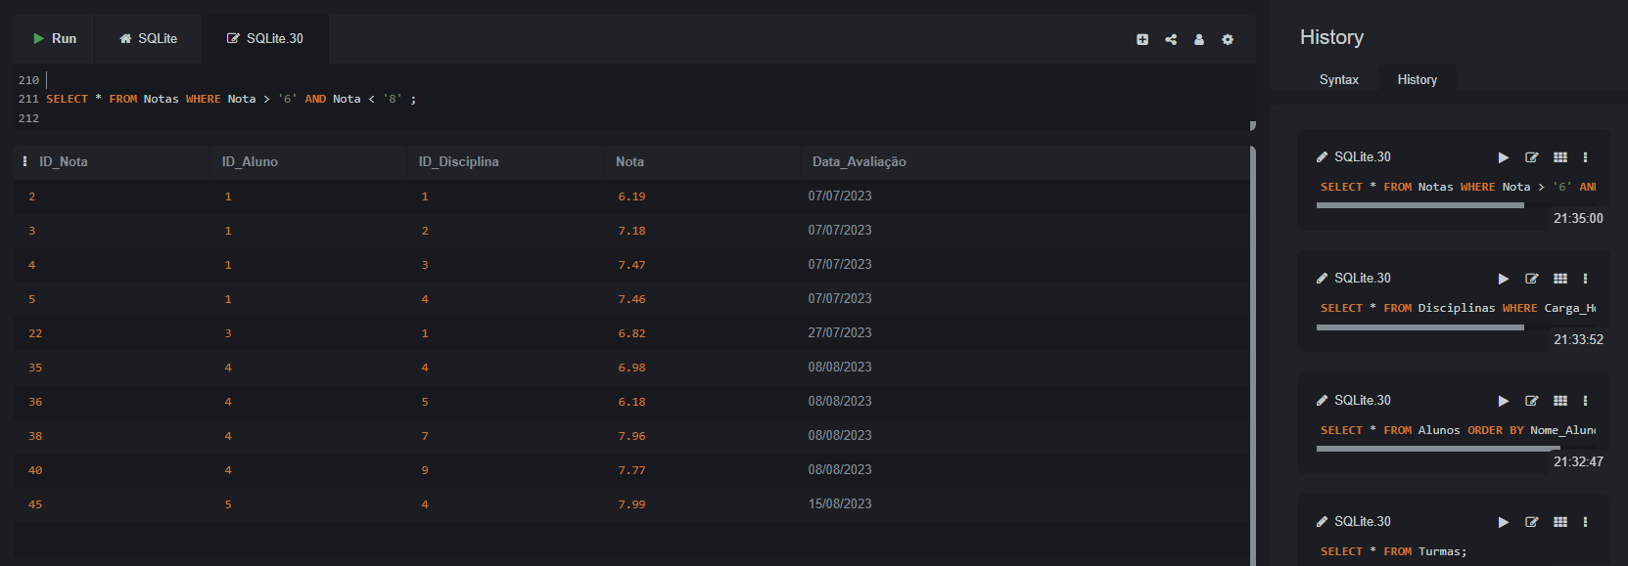Screen dimensions: 1628x566
Task: Click the add new tab plus icon
Action: 1142,40
